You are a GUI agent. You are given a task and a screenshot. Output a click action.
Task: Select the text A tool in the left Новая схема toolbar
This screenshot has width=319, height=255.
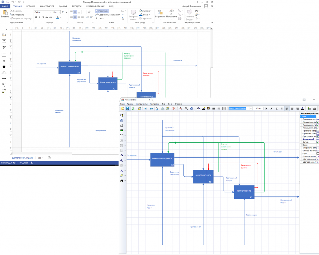pyautogui.click(x=122, y=170)
